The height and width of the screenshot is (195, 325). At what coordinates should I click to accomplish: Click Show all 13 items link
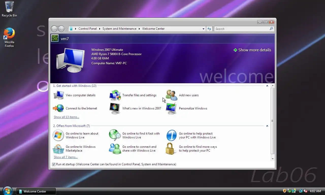click(67, 117)
